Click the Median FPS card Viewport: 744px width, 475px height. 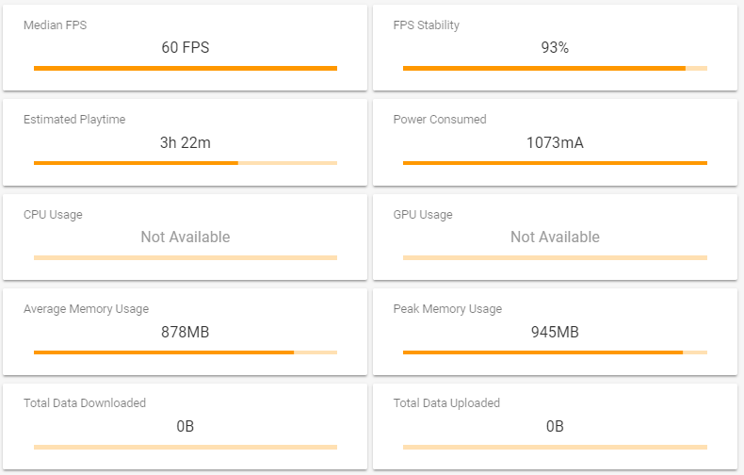coord(185,47)
